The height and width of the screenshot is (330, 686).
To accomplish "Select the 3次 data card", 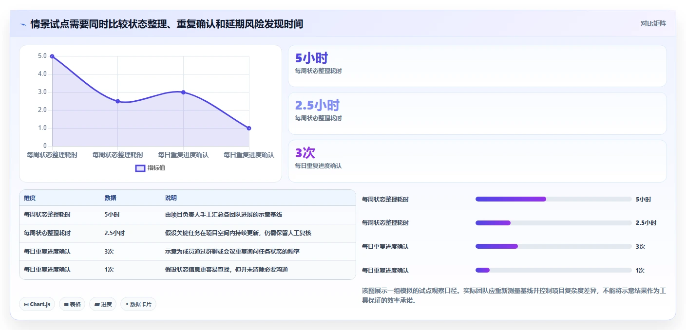I will 477,161.
